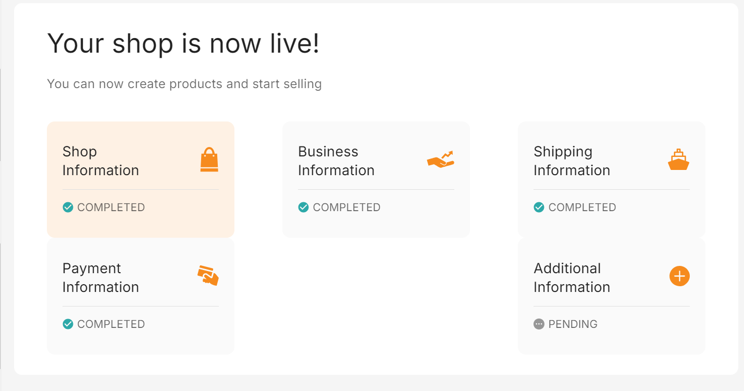Image resolution: width=744 pixels, height=391 pixels.
Task: Click Shop Information's green completed checkmark
Action: [68, 207]
